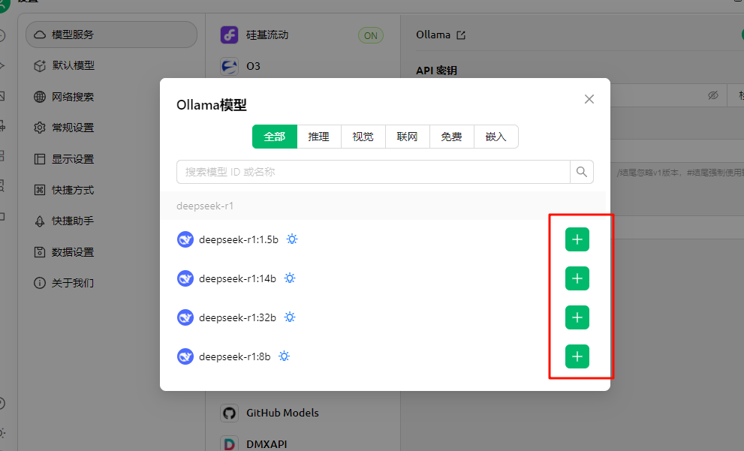Image resolution: width=744 pixels, height=451 pixels.
Task: Open 显示设置 settings
Action: click(112, 159)
